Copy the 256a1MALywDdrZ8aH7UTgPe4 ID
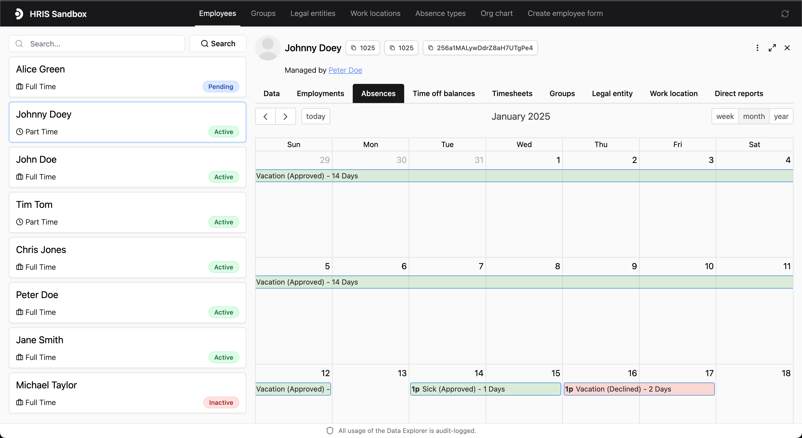802x438 pixels. pyautogui.click(x=480, y=48)
